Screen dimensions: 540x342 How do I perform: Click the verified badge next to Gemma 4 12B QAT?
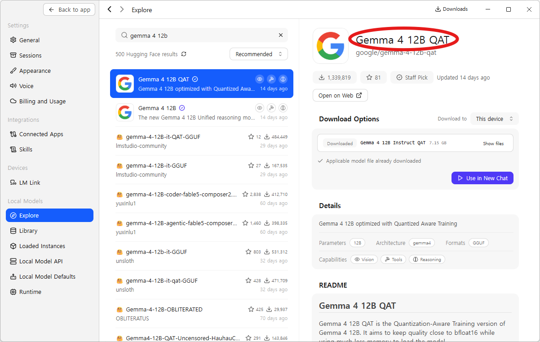195,79
